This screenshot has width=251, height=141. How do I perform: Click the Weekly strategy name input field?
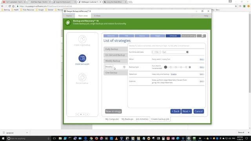[109, 67]
